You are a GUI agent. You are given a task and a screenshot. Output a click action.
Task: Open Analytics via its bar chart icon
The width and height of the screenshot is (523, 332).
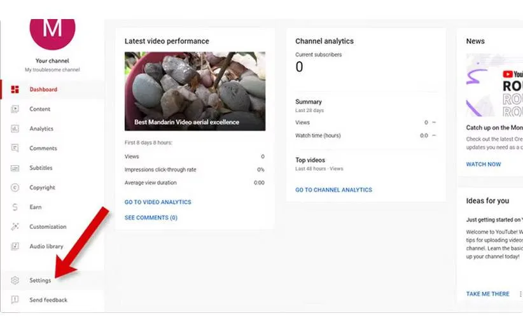pos(15,129)
